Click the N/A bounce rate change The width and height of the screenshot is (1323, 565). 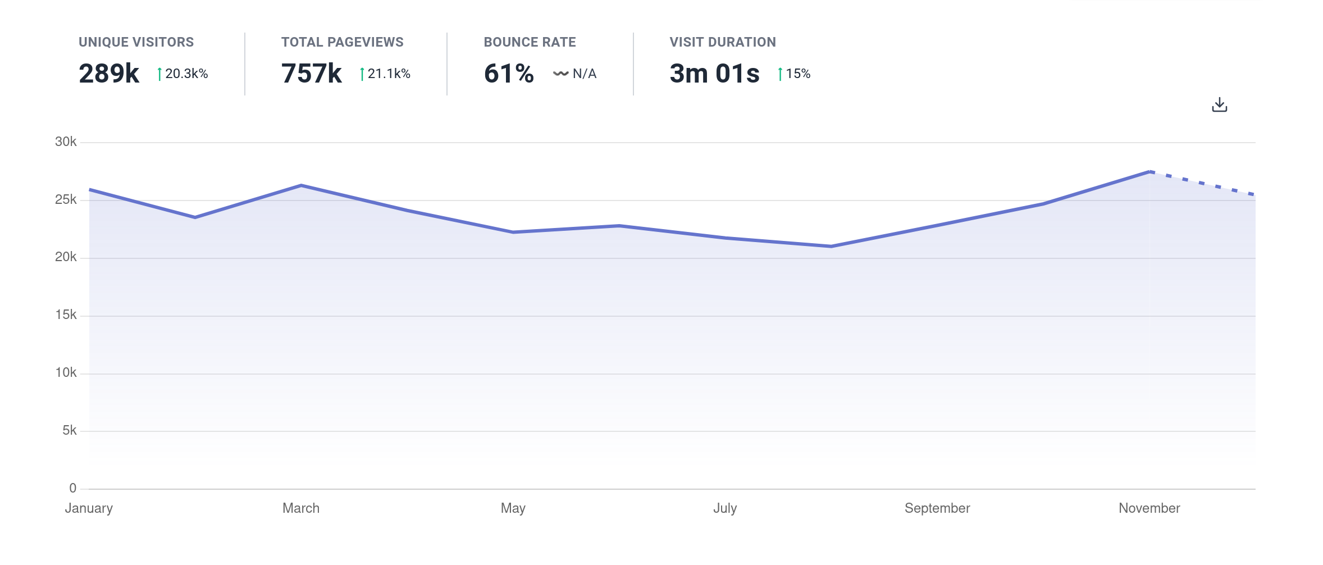[x=574, y=74]
